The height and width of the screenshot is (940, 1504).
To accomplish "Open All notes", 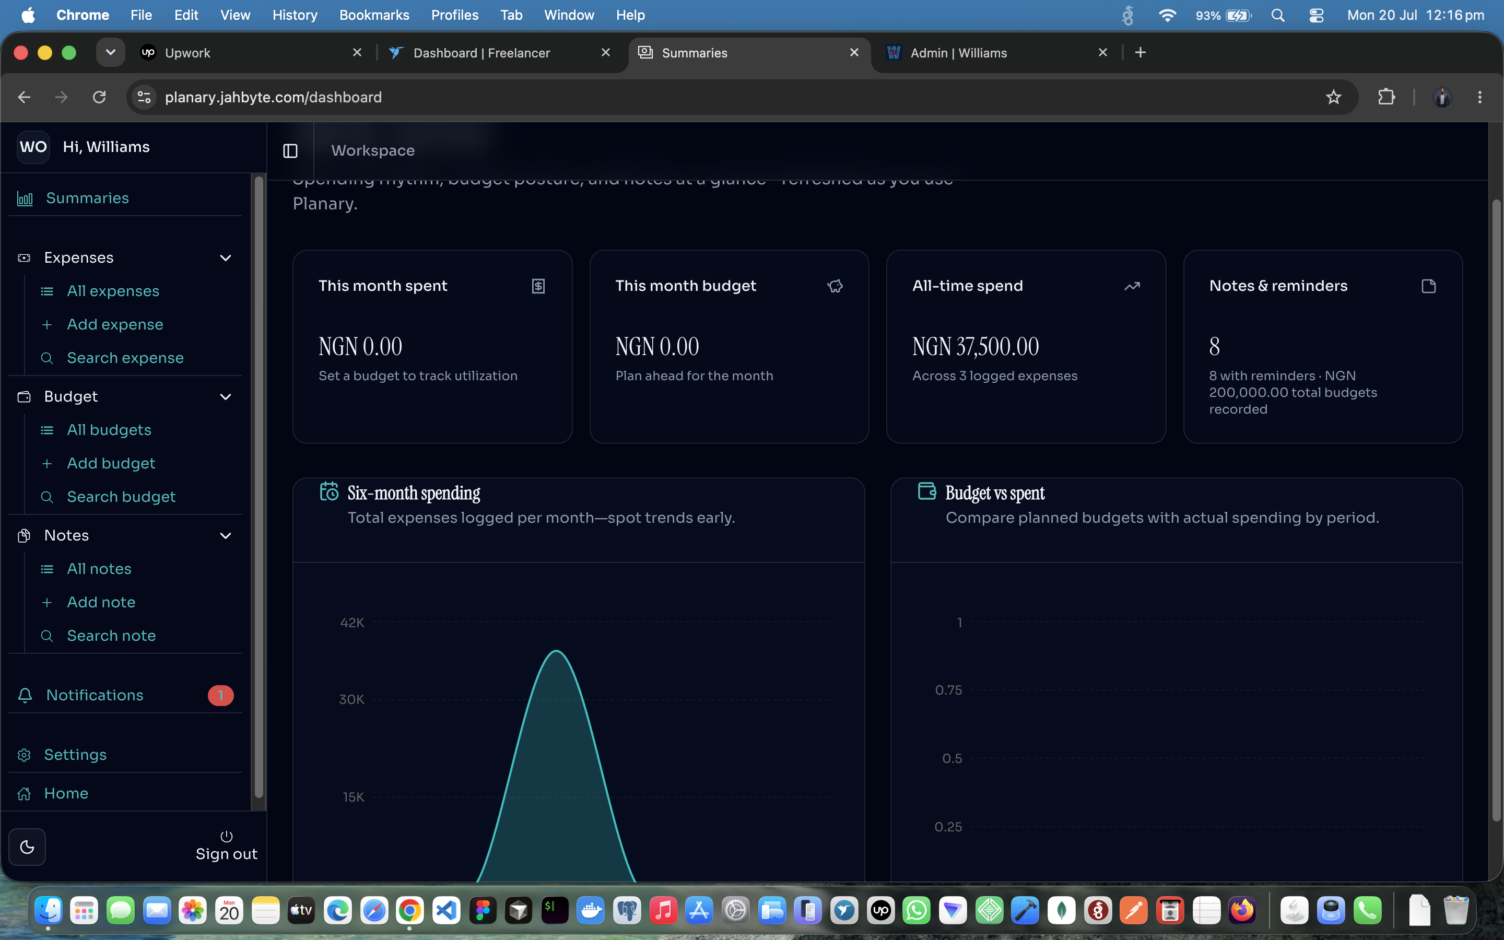I will click(x=99, y=569).
